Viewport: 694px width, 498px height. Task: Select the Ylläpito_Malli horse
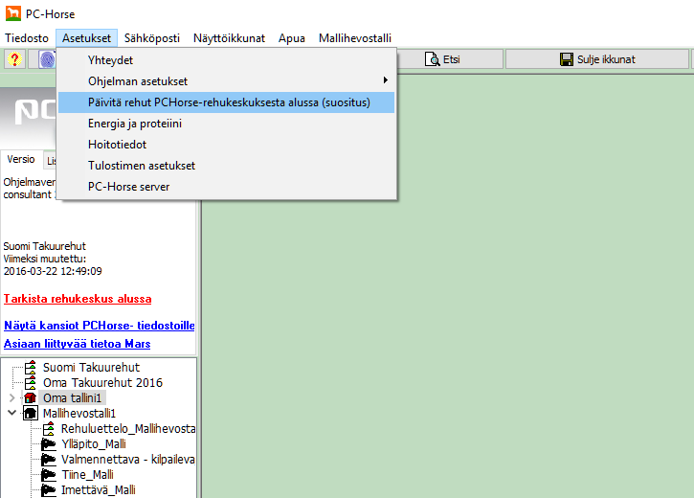(x=94, y=444)
